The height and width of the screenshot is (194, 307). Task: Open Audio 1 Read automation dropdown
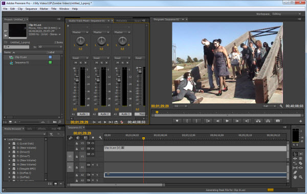(80, 58)
